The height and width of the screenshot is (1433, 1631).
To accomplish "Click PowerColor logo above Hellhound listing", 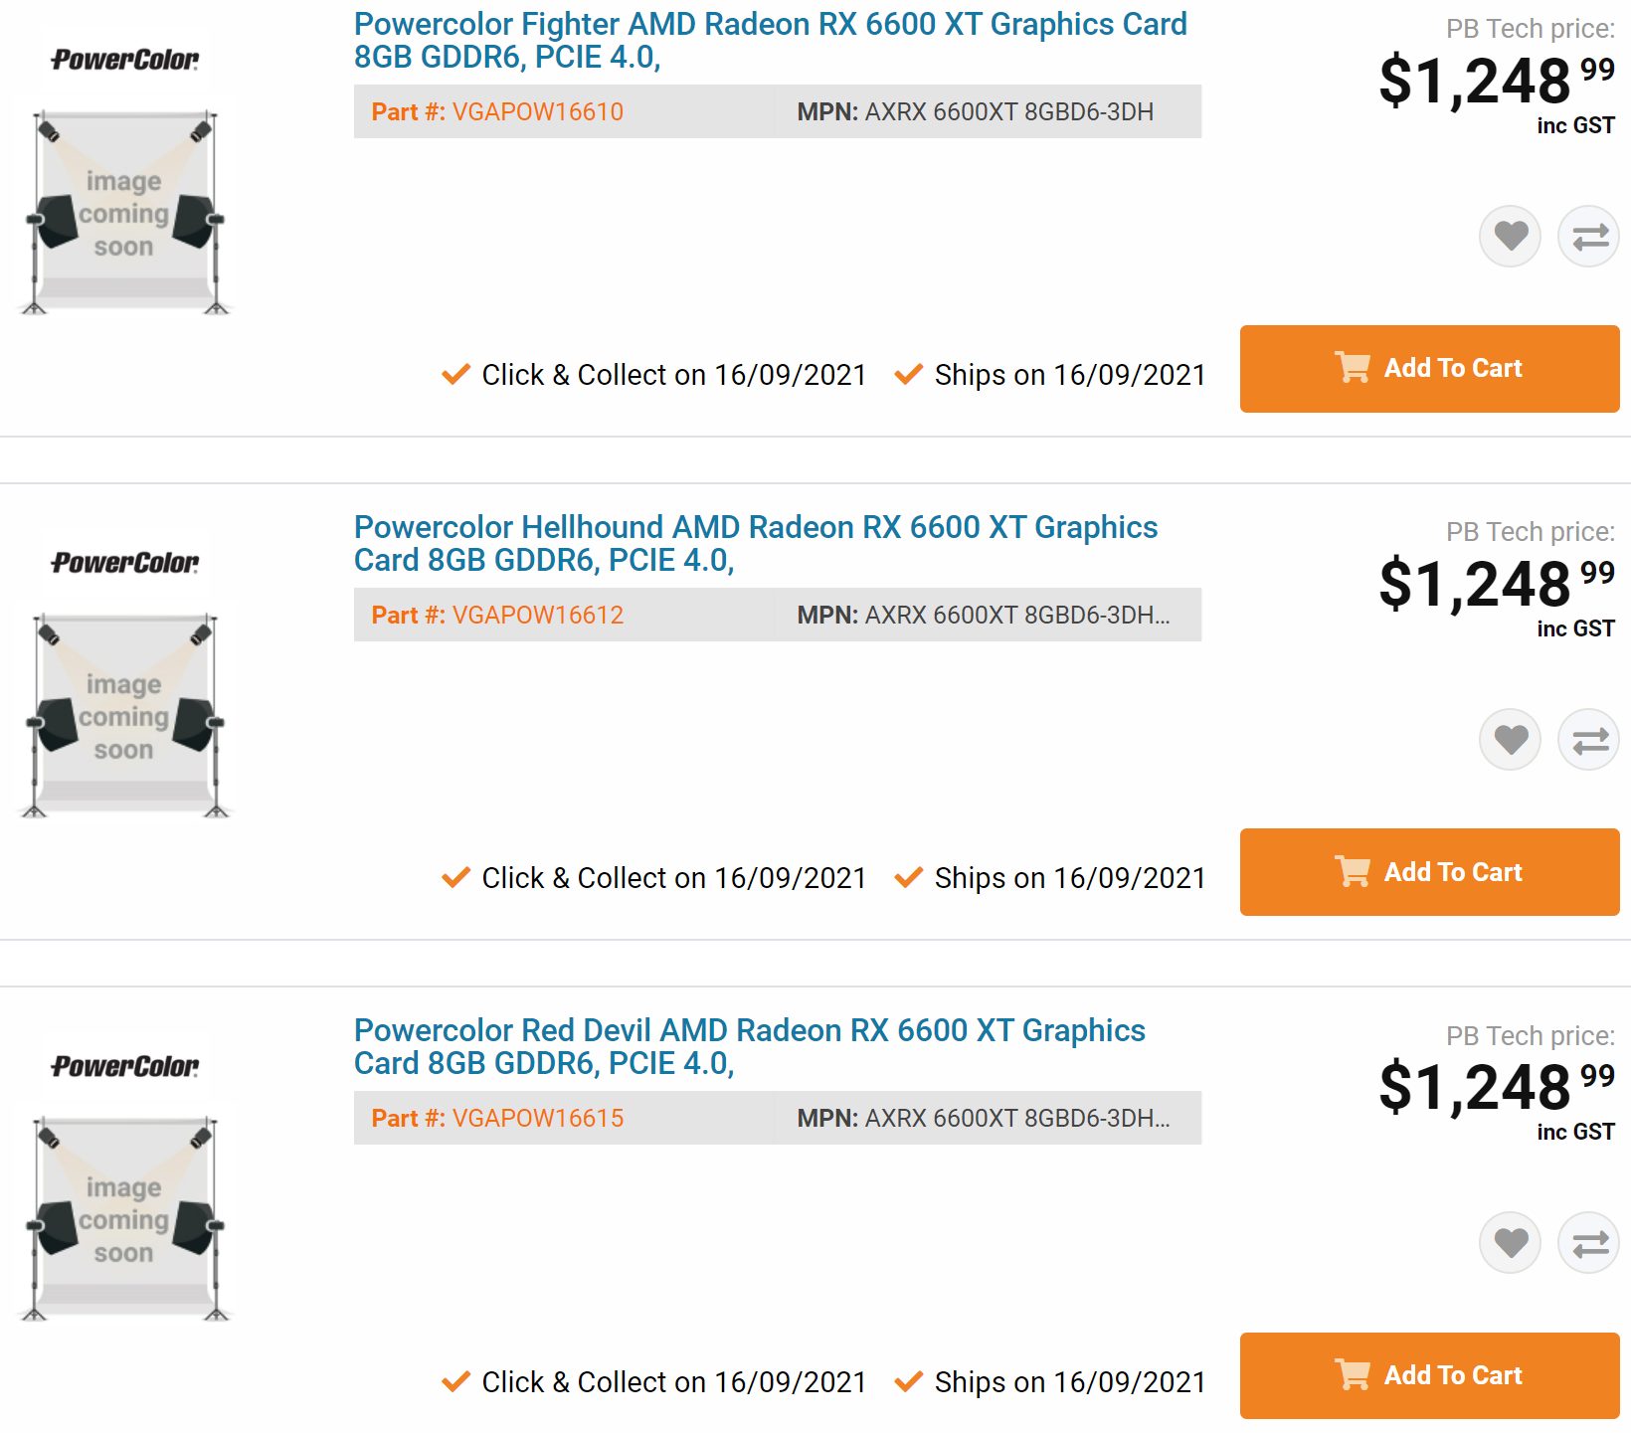I will tap(125, 564).
